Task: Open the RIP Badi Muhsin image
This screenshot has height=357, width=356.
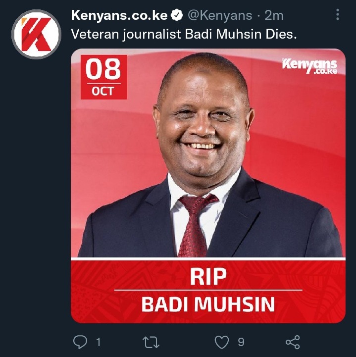Action: tap(208, 186)
